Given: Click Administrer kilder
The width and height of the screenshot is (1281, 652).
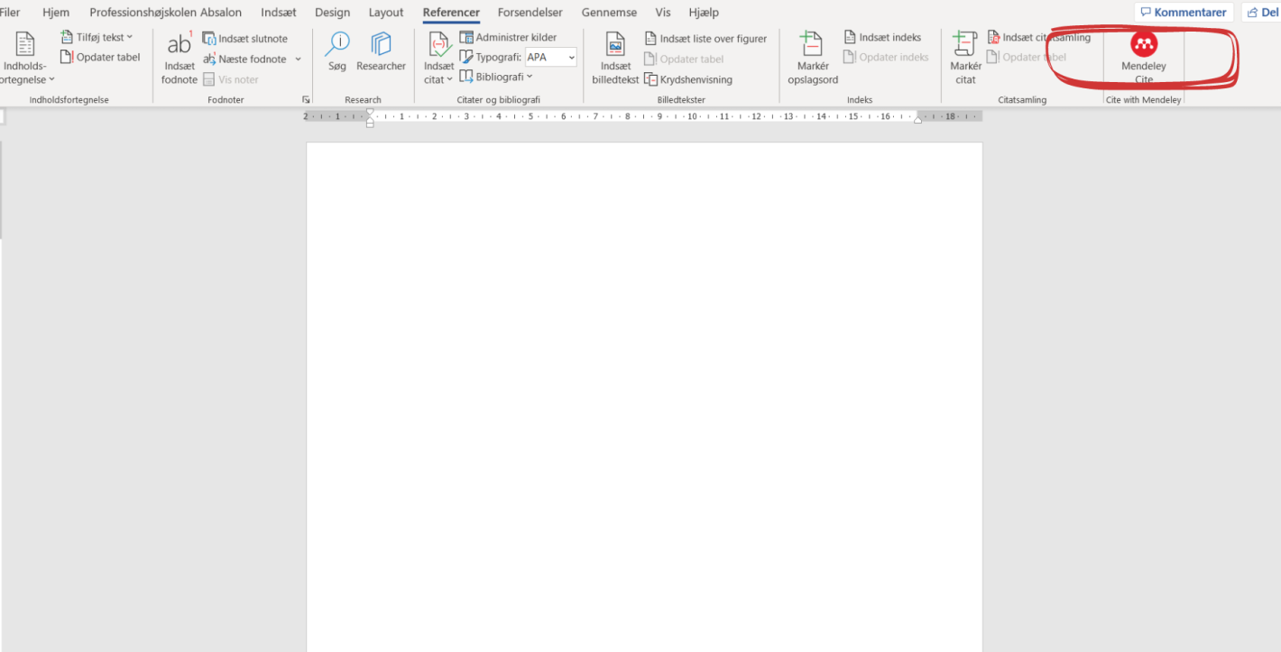Looking at the screenshot, I should (x=508, y=37).
